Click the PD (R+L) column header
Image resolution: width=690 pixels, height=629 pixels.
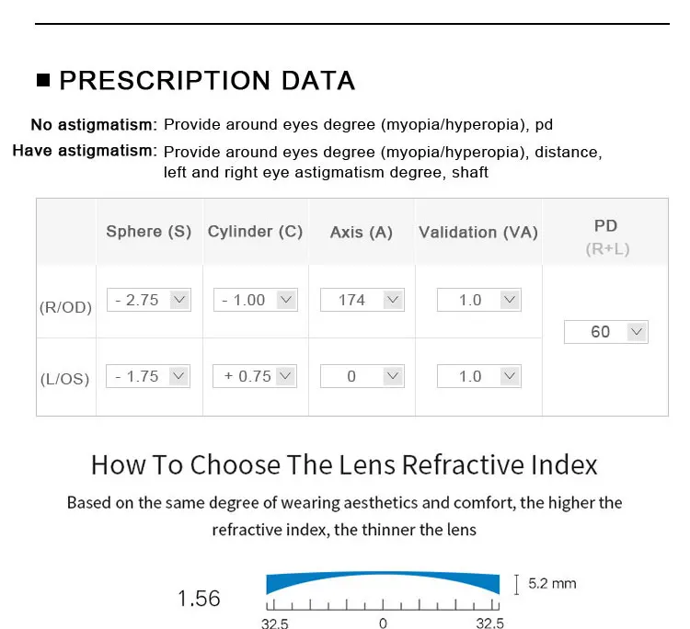606,236
